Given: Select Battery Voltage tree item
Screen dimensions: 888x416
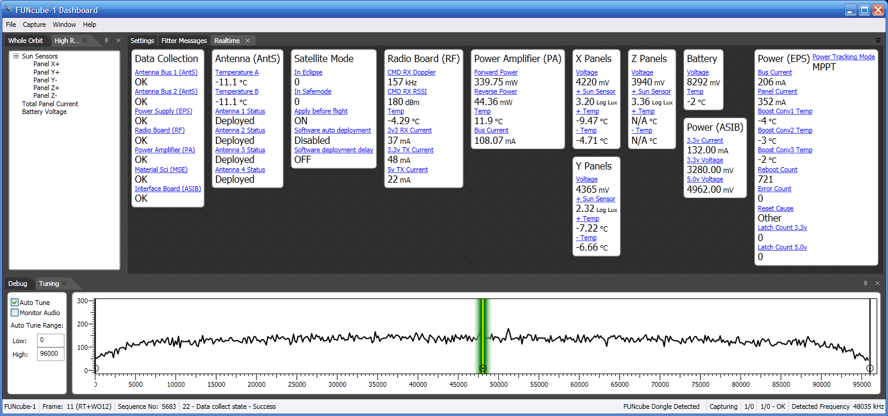Looking at the screenshot, I should (x=44, y=112).
